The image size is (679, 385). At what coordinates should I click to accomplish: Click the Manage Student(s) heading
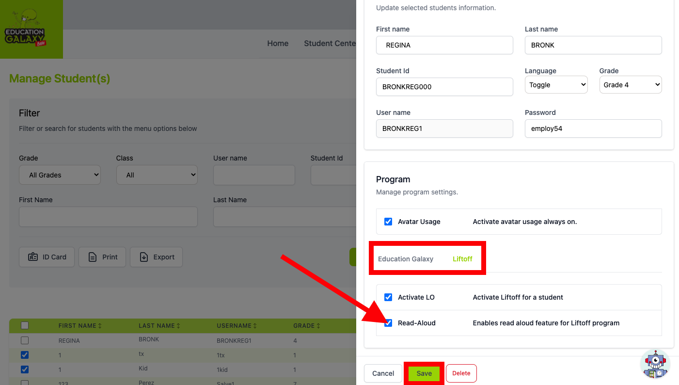click(60, 79)
